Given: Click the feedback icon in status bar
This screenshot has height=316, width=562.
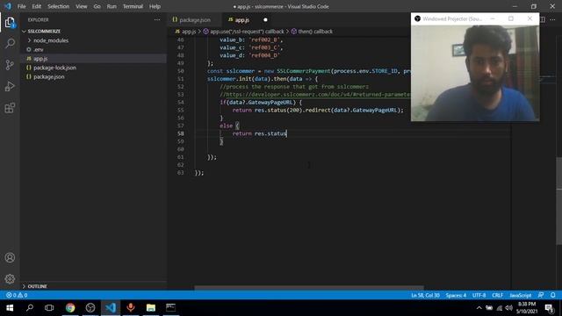Looking at the screenshot, I should tap(541, 295).
